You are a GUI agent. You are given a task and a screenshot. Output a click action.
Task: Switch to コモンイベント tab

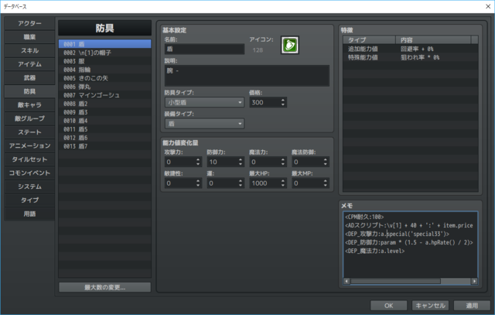tap(29, 173)
